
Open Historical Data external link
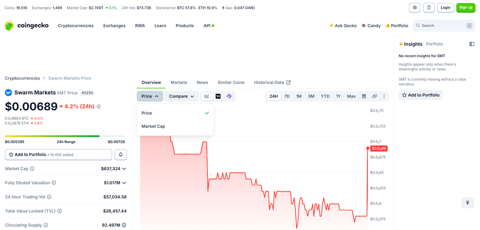(x=272, y=83)
